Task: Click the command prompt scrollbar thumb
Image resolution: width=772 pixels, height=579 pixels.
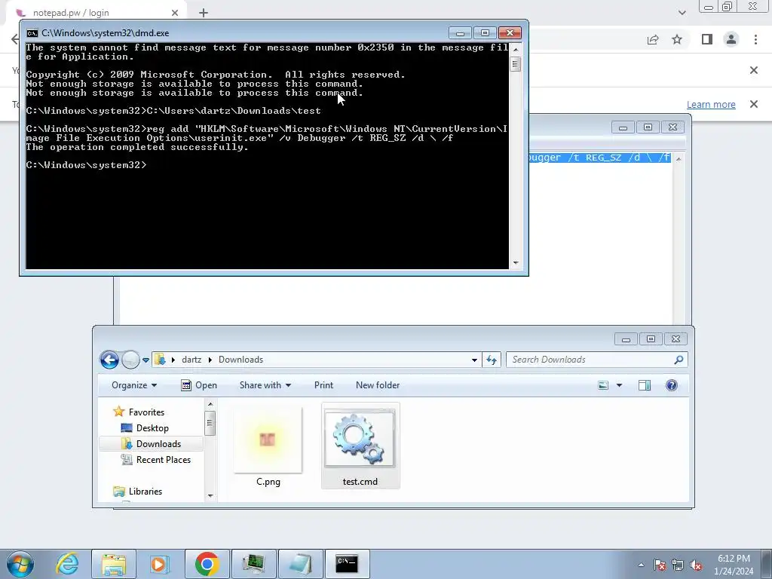Action: coord(516,64)
